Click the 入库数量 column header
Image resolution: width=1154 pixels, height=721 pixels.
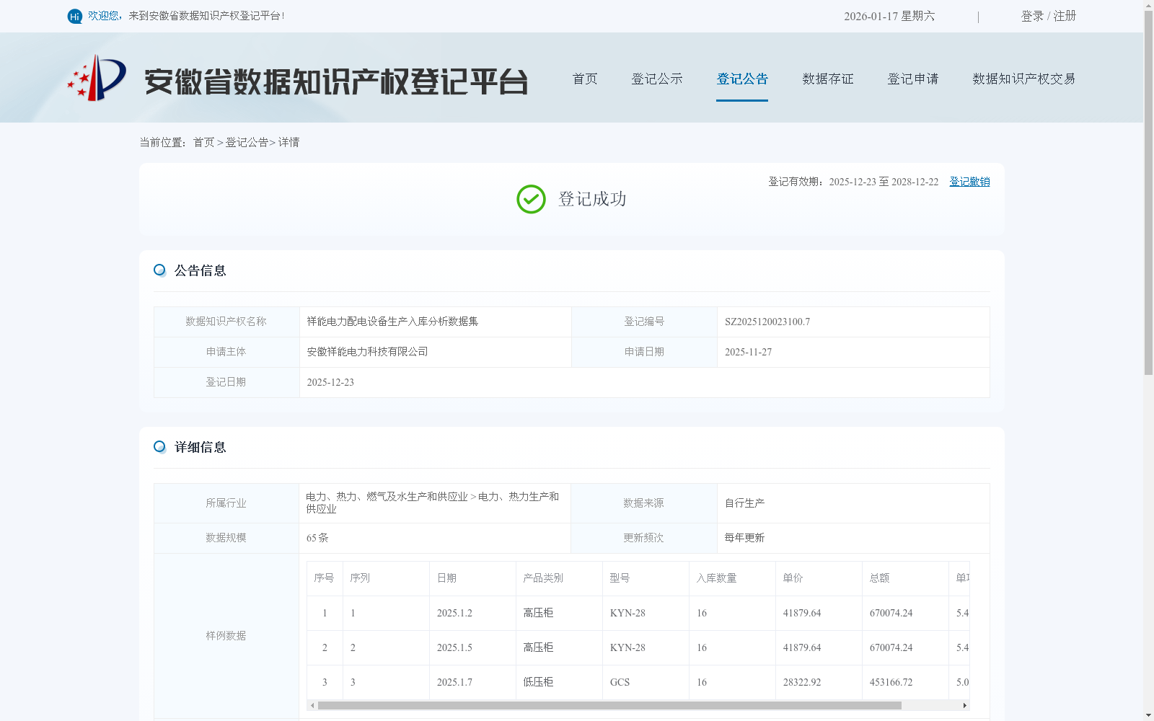(716, 578)
